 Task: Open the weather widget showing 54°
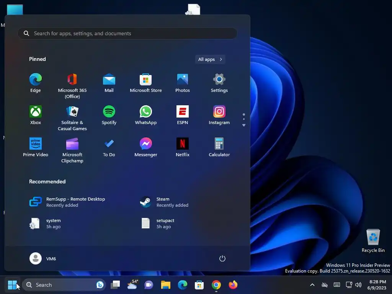[x=132, y=285]
